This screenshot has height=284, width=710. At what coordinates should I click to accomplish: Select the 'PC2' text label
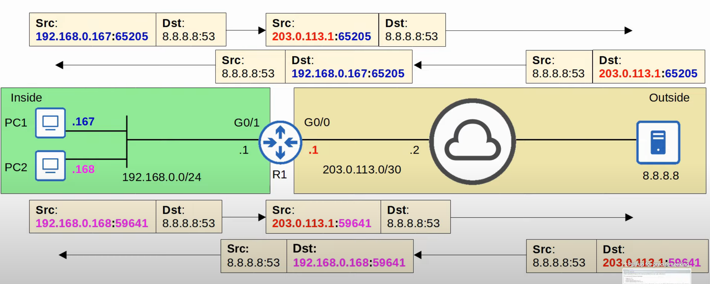point(16,167)
